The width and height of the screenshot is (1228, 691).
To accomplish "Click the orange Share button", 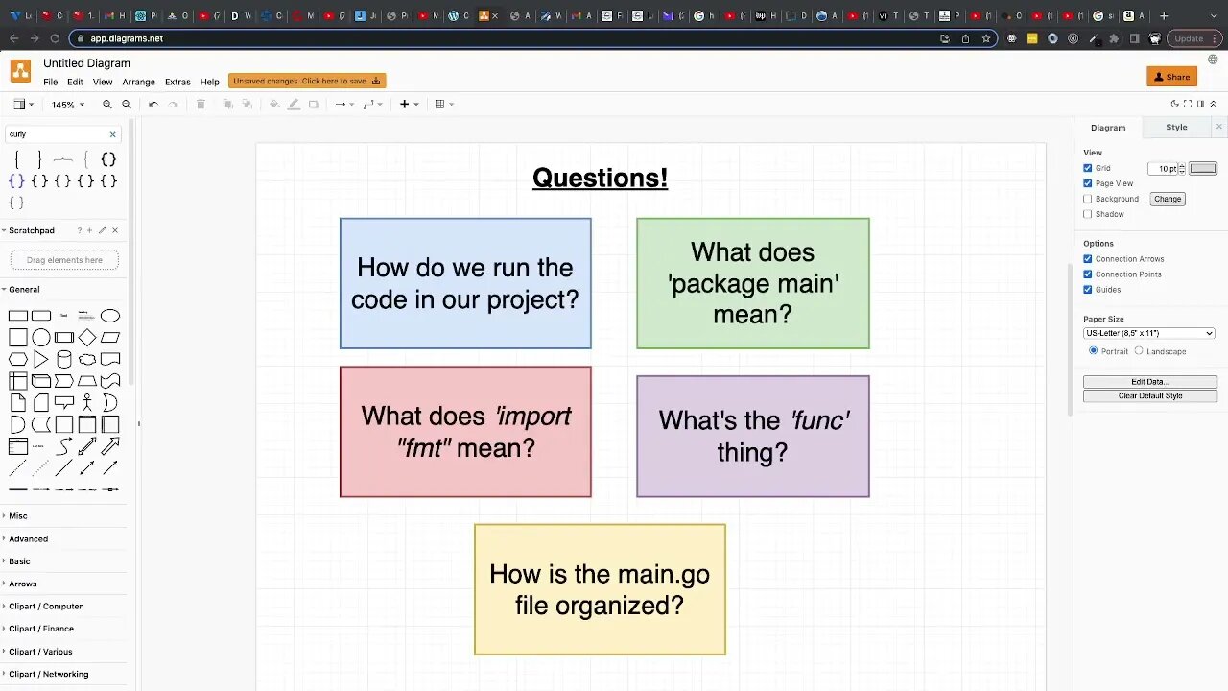I will coord(1171,77).
